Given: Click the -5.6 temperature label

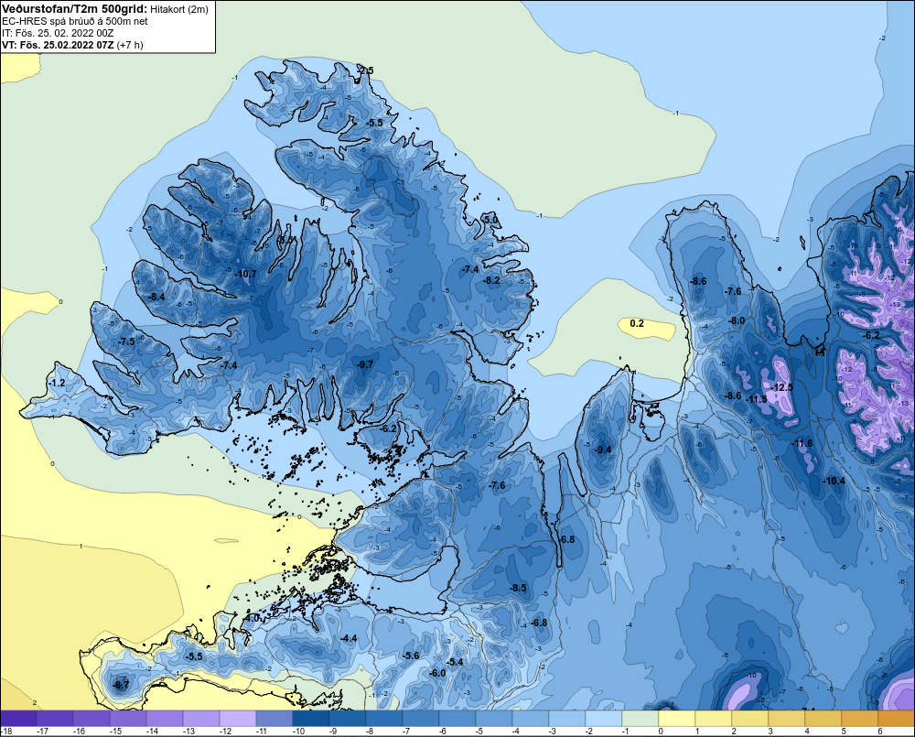Looking at the screenshot, I should point(411,656).
